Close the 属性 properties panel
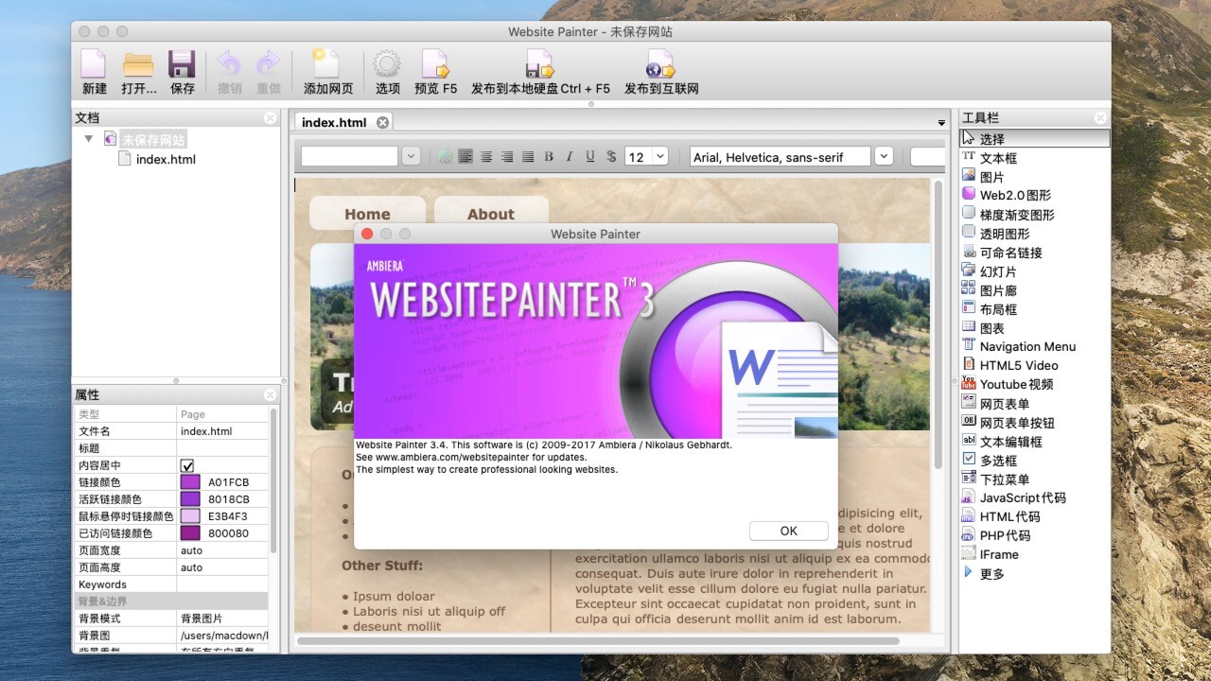 coord(270,394)
